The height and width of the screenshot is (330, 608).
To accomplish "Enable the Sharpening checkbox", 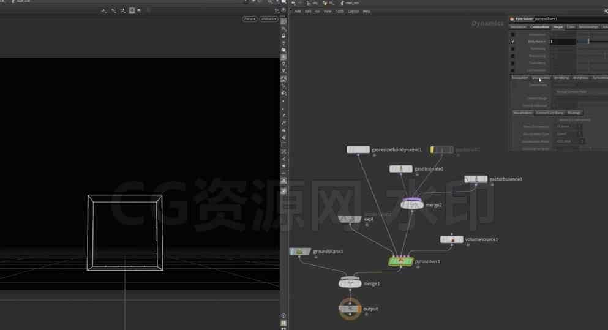I will click(512, 56).
